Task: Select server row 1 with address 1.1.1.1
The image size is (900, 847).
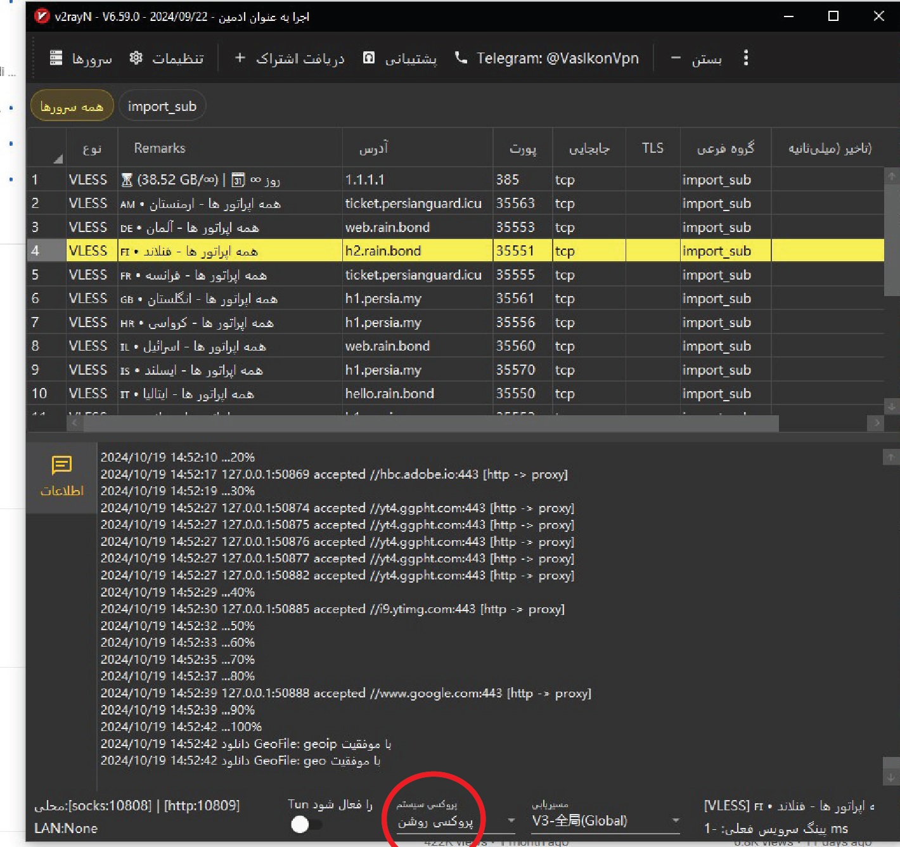Action: coord(455,179)
